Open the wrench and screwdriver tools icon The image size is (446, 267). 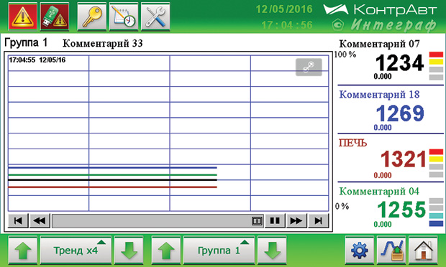[x=155, y=17]
